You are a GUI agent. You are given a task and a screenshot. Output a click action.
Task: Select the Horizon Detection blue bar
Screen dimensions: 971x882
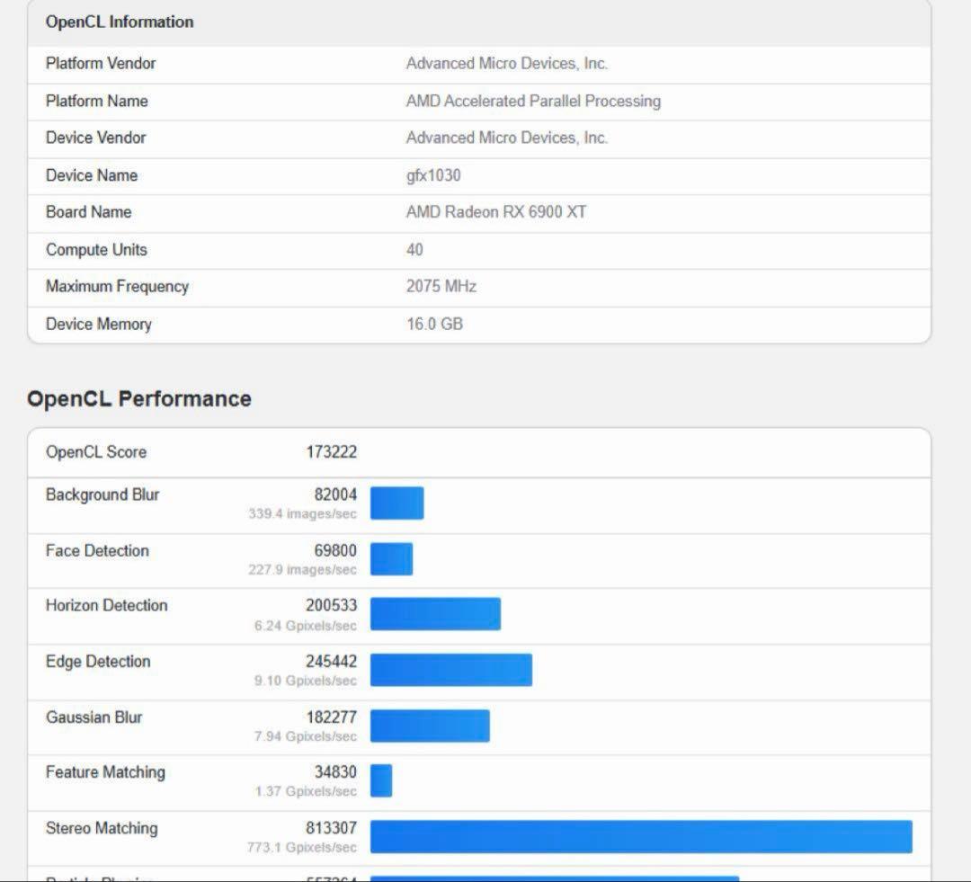(x=435, y=614)
